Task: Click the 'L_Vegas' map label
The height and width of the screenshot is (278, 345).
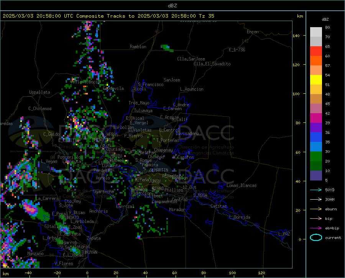Action: click(49, 161)
